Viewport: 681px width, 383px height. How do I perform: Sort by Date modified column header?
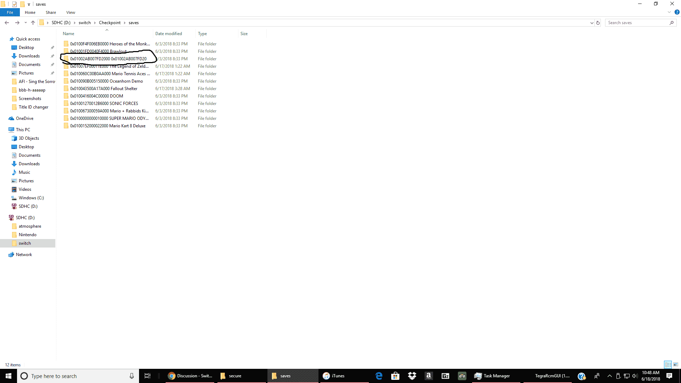point(174,34)
